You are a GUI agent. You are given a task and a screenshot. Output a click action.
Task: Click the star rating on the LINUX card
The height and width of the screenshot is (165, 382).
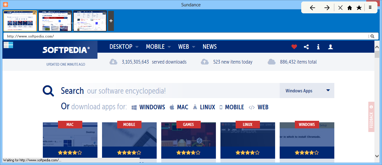(247, 153)
